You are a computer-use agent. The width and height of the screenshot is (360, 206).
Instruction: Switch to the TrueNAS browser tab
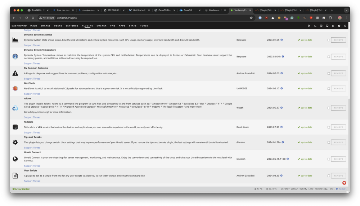point(38,10)
